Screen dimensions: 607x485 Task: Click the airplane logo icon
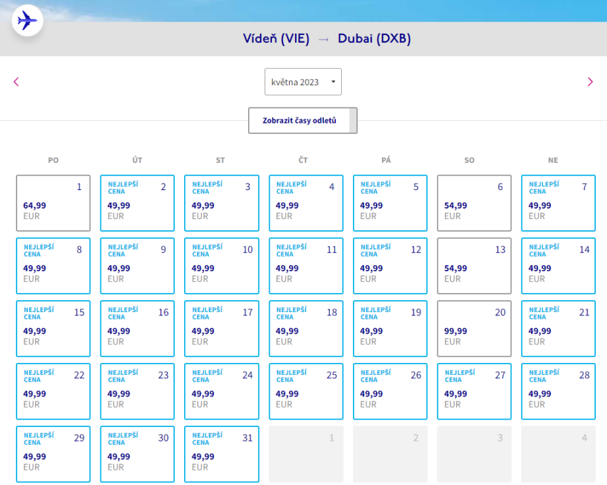[27, 20]
